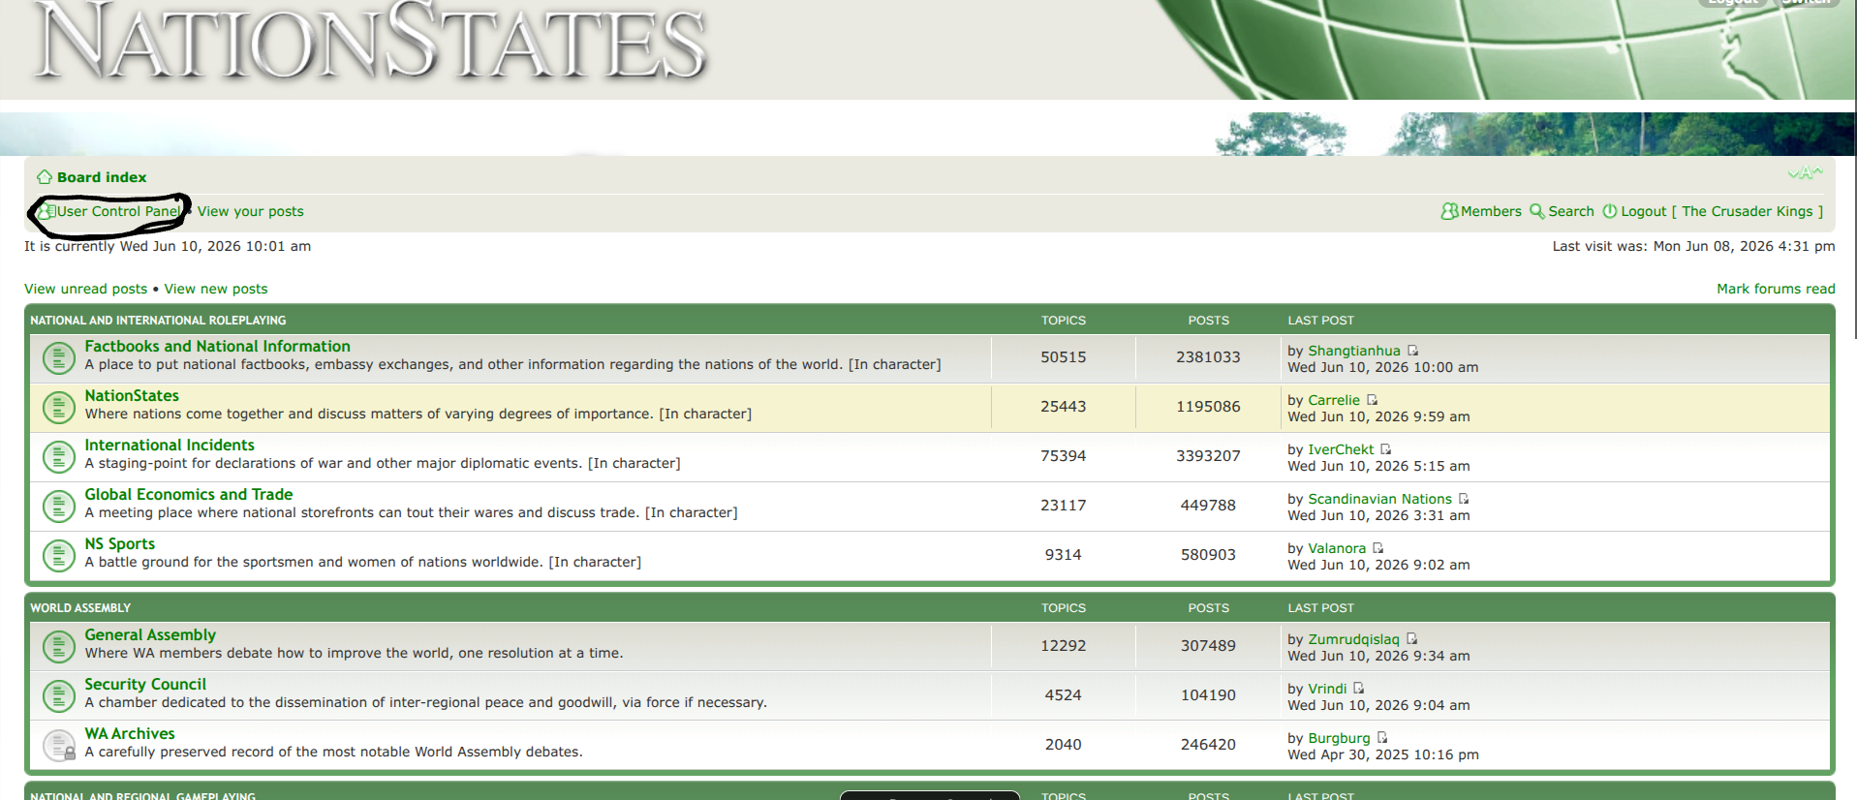Image resolution: width=1857 pixels, height=800 pixels.
Task: Open the Factbooks and National Information forum
Action: 217,347
